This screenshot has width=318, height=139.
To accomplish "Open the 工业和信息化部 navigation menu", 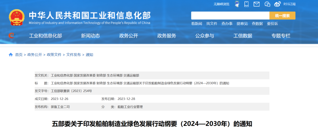I will tap(45, 36).
